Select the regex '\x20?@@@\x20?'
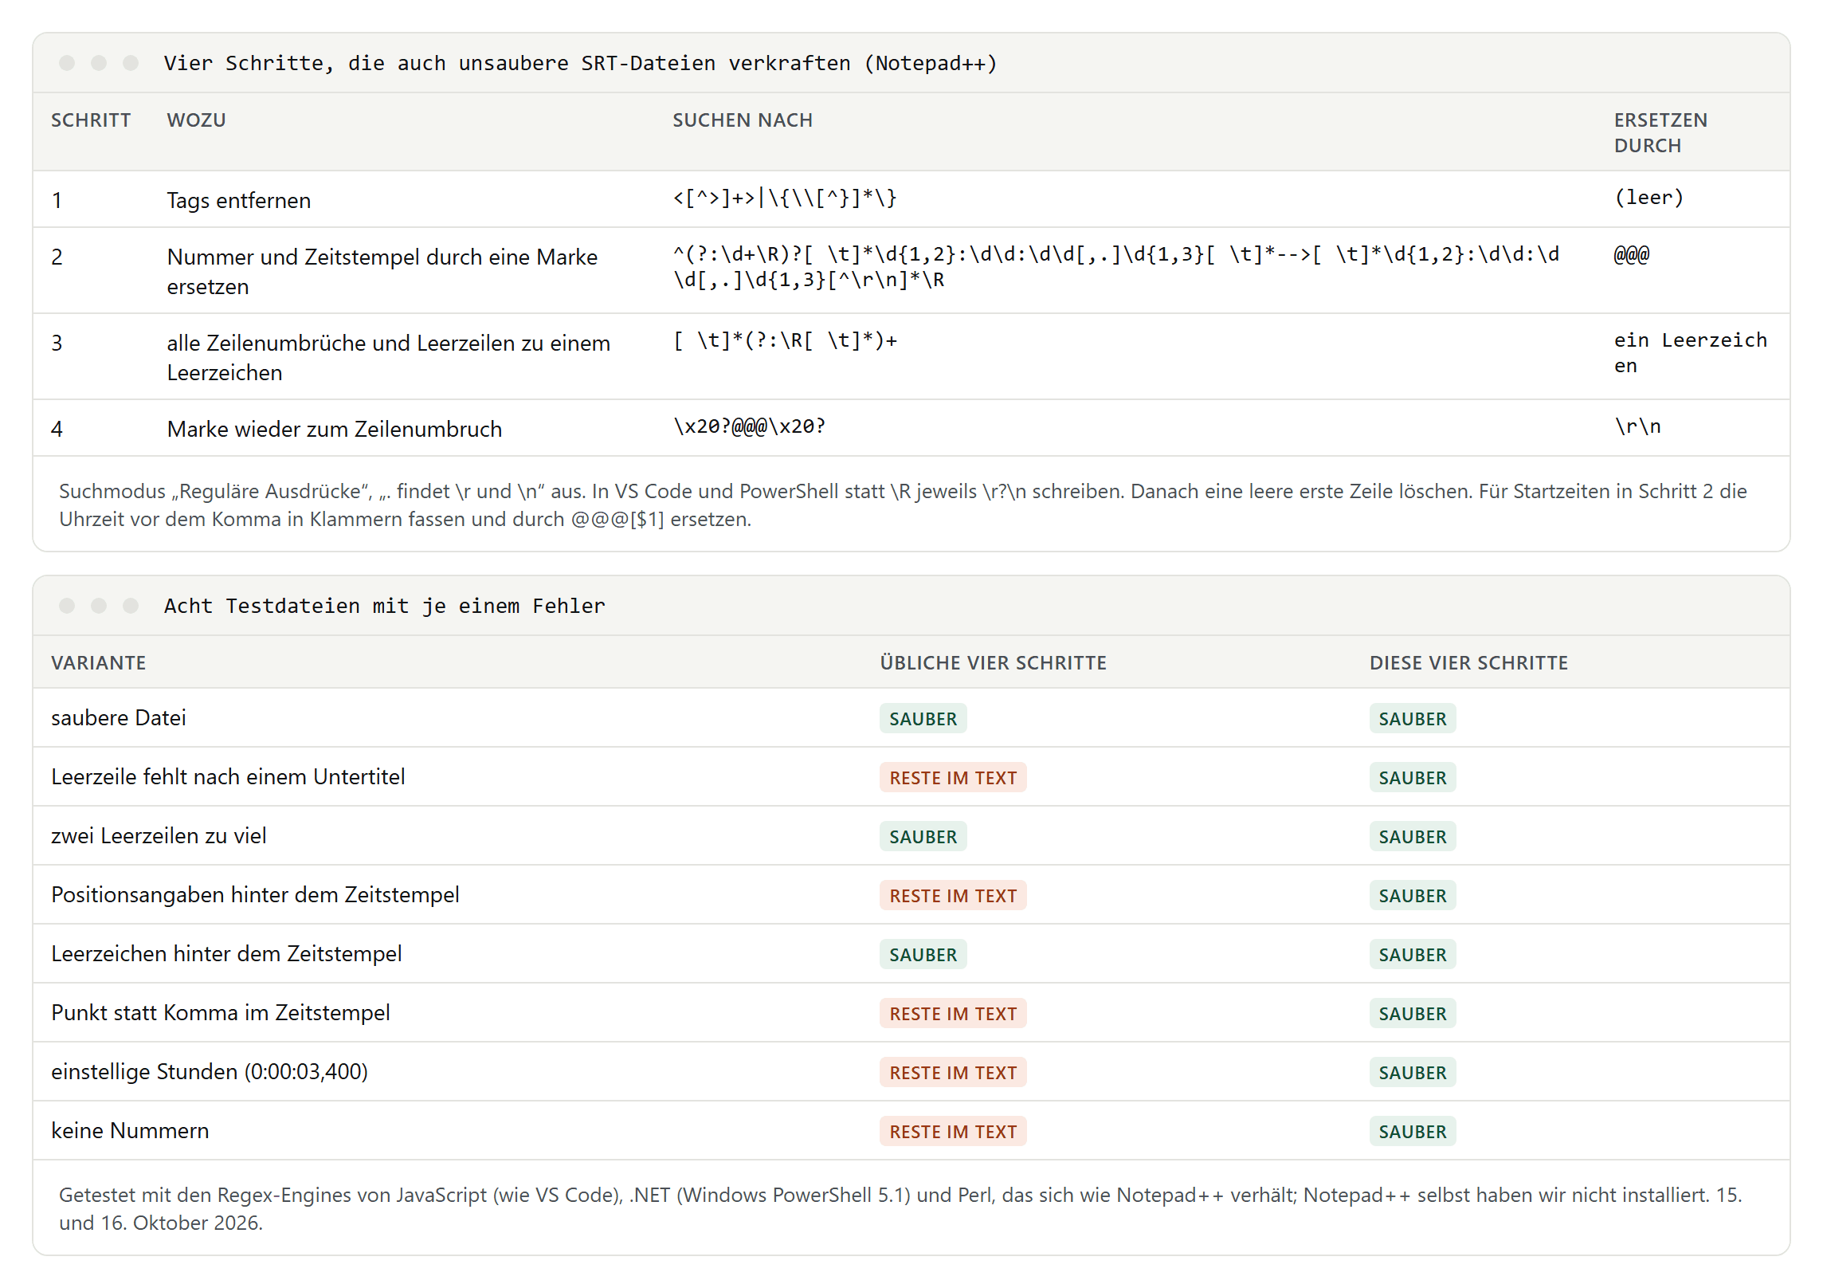The height and width of the screenshot is (1288, 1823). pyautogui.click(x=749, y=426)
